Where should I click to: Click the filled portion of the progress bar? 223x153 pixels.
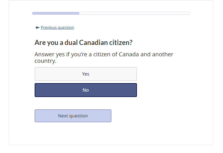click(x=55, y=13)
